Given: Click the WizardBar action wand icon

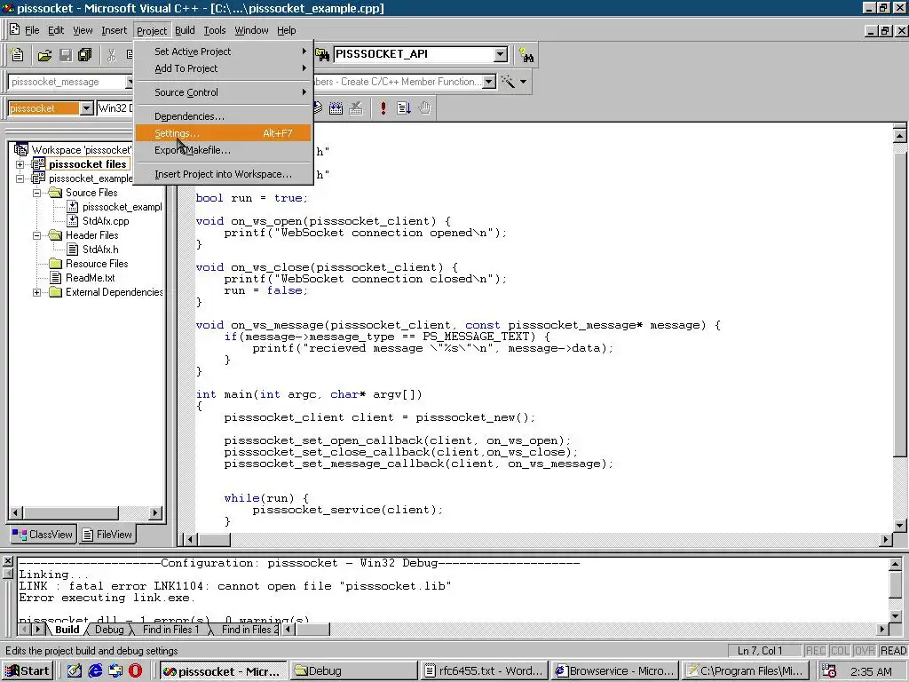Looking at the screenshot, I should 509,82.
